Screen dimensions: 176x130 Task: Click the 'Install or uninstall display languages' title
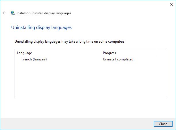pos(44,13)
